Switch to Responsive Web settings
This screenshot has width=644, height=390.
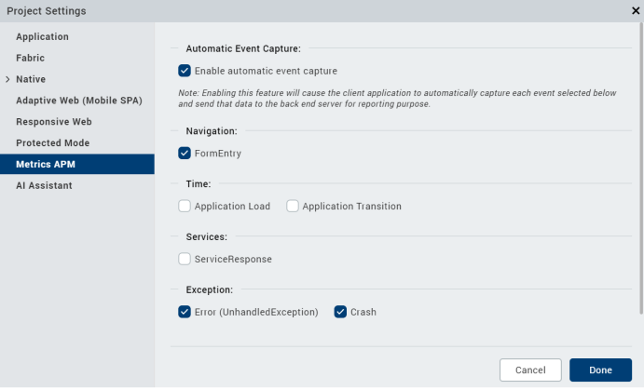click(53, 122)
